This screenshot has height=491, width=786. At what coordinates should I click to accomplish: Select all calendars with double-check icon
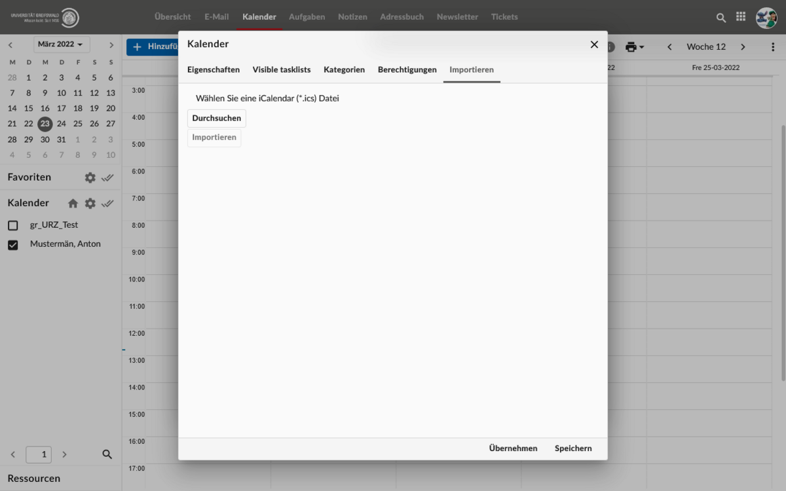point(108,203)
